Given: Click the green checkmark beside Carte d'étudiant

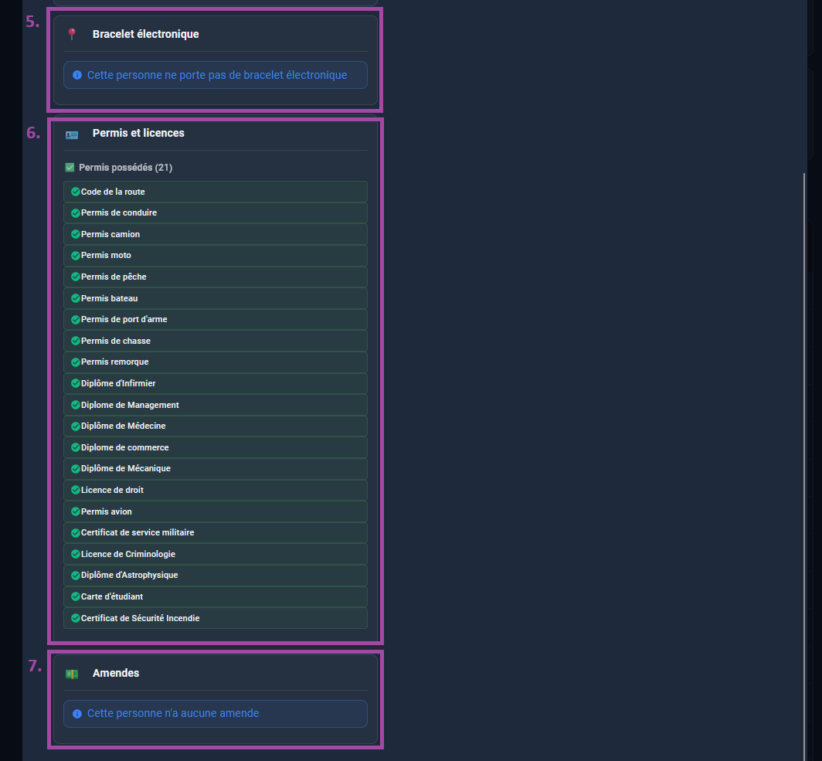Looking at the screenshot, I should pos(76,596).
